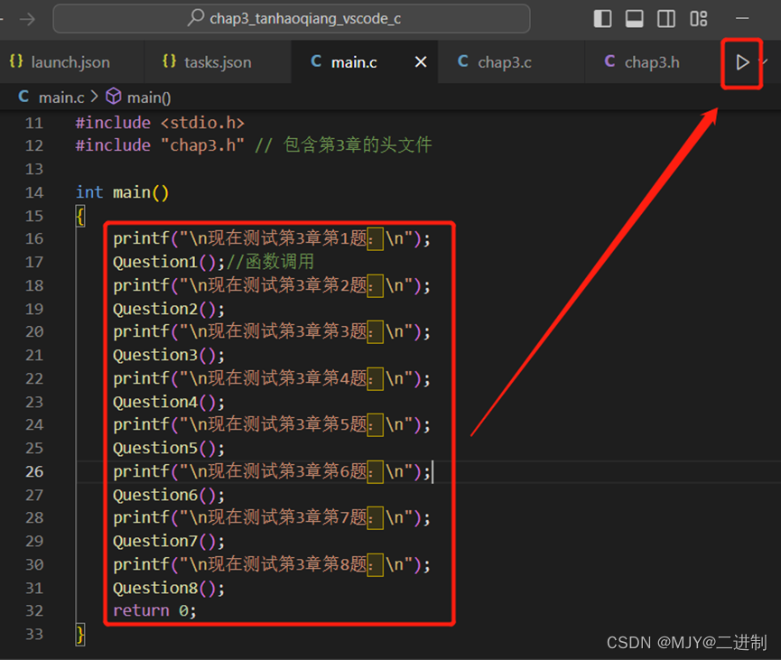Viewport: 781px width, 660px height.
Task: Click the 'Question7();' call
Action: (x=169, y=542)
